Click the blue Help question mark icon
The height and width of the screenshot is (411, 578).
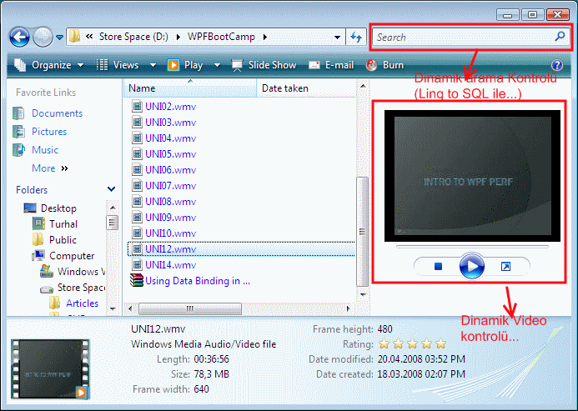tap(557, 65)
